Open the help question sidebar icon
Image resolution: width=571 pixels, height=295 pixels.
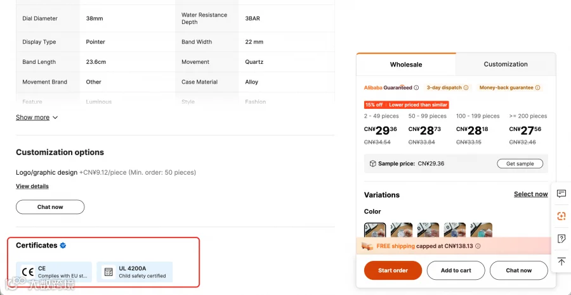click(561, 239)
